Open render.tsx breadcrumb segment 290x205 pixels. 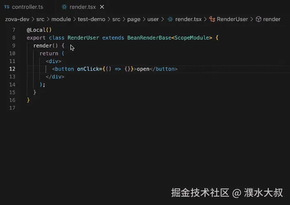coord(188,19)
